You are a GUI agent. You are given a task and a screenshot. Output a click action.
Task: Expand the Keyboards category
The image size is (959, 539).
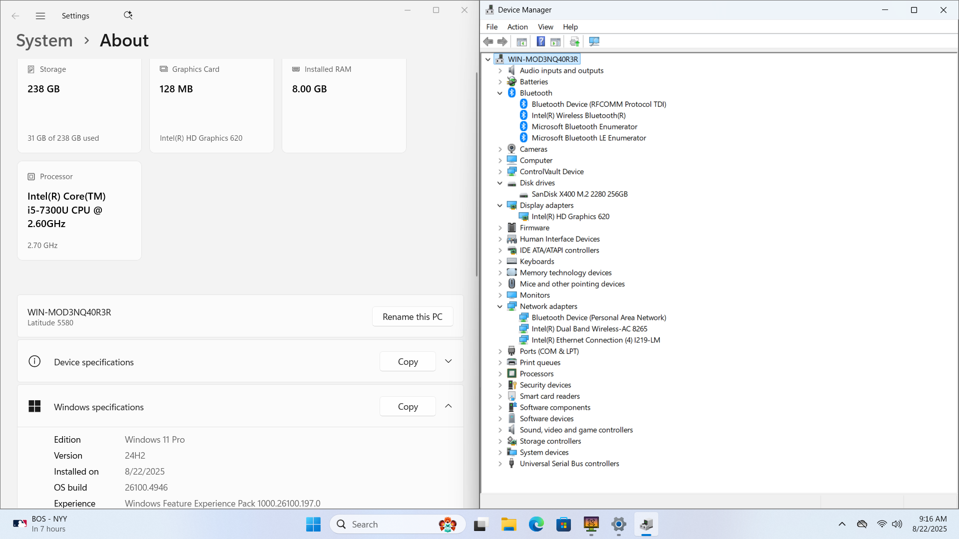(x=499, y=262)
